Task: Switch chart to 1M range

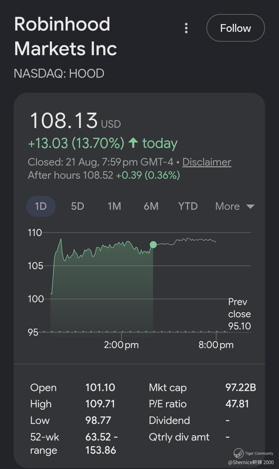Action: click(x=114, y=206)
